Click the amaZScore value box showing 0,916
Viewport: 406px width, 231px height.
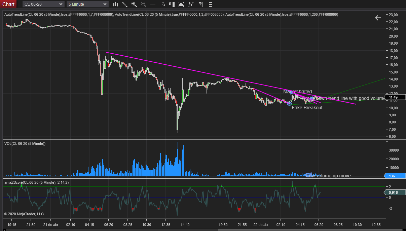click(x=394, y=192)
